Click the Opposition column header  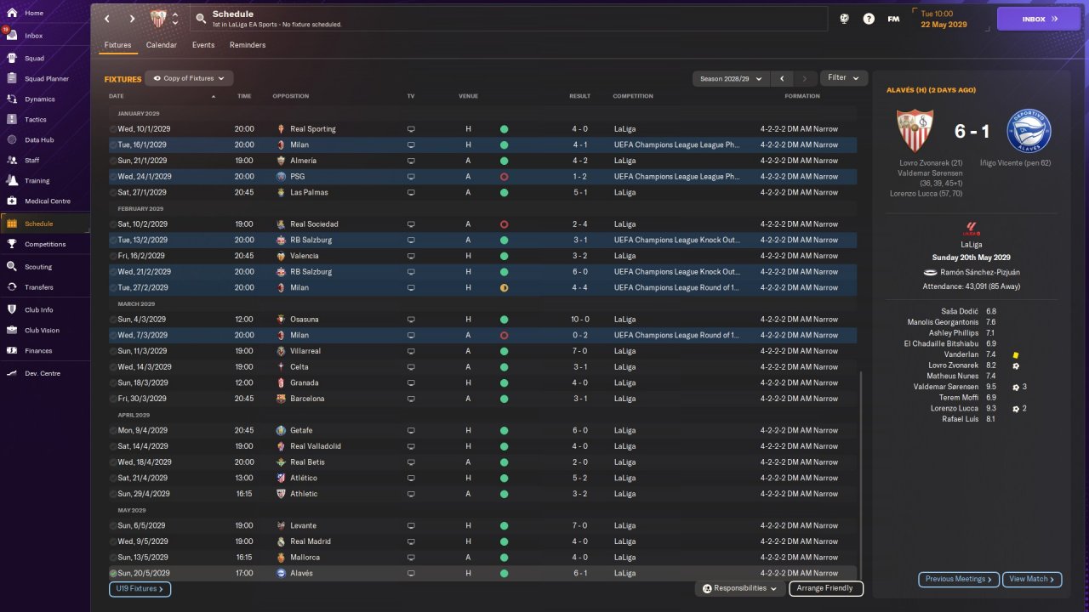(x=291, y=96)
